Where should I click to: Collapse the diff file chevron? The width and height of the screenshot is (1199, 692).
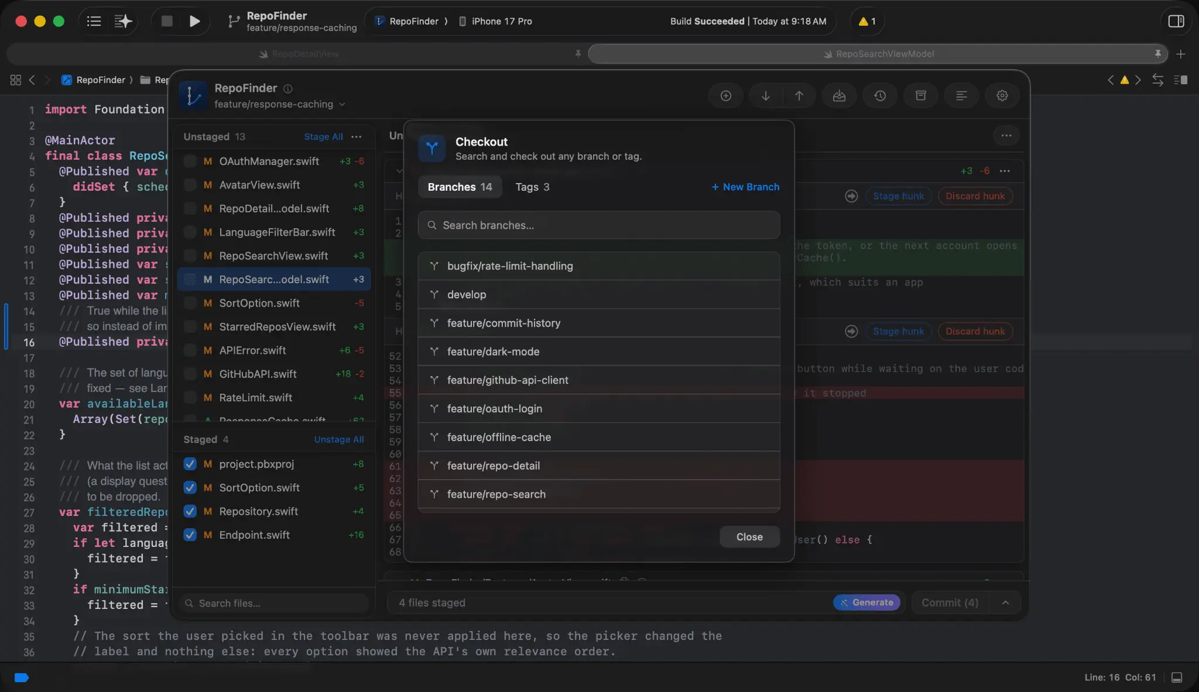pos(399,171)
